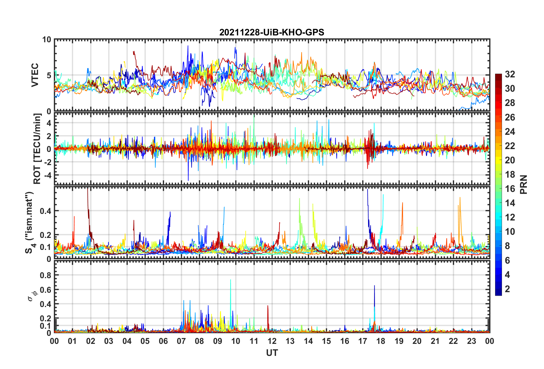Click colorbar tick label 10
Image resolution: width=544 pixels, height=369 pixels.
510,232
